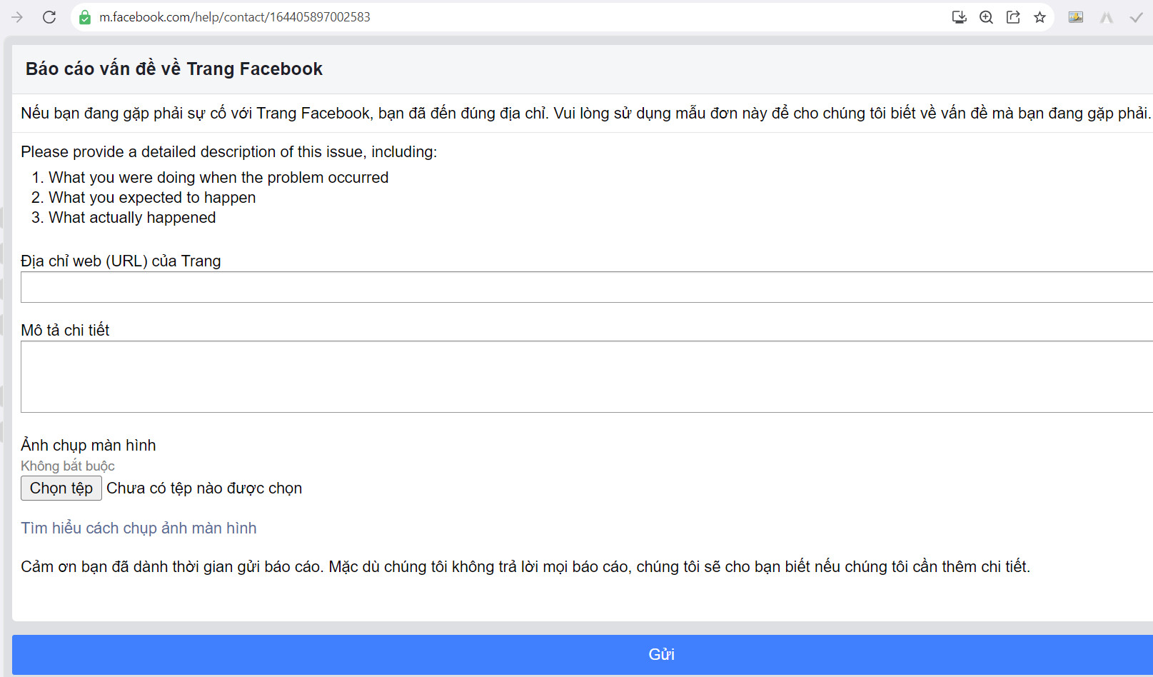The height and width of the screenshot is (677, 1153).
Task: Open the zoom magnifier icon
Action: click(x=986, y=17)
